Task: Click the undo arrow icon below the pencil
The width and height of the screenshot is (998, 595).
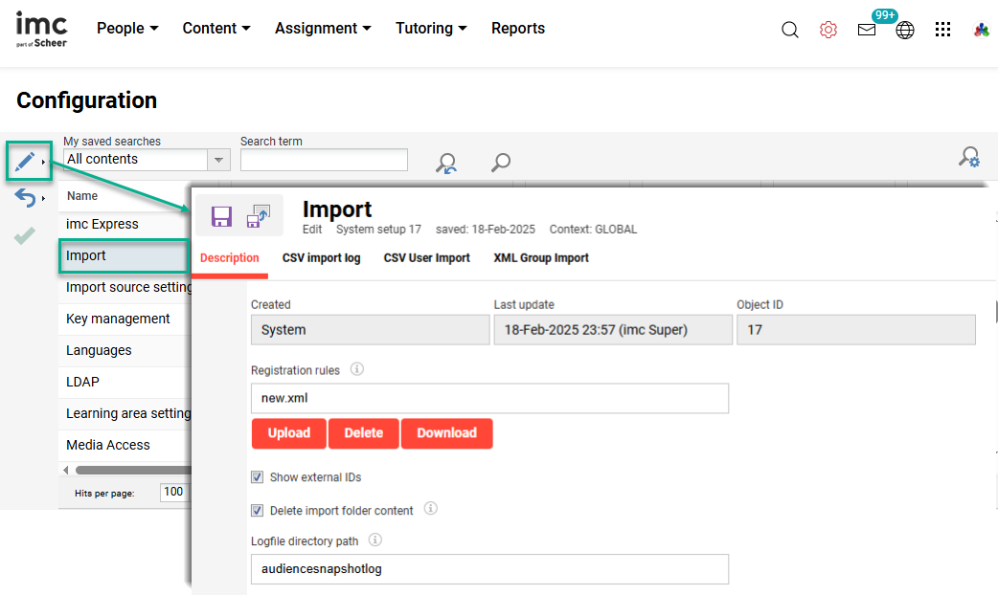Action: coord(26,196)
